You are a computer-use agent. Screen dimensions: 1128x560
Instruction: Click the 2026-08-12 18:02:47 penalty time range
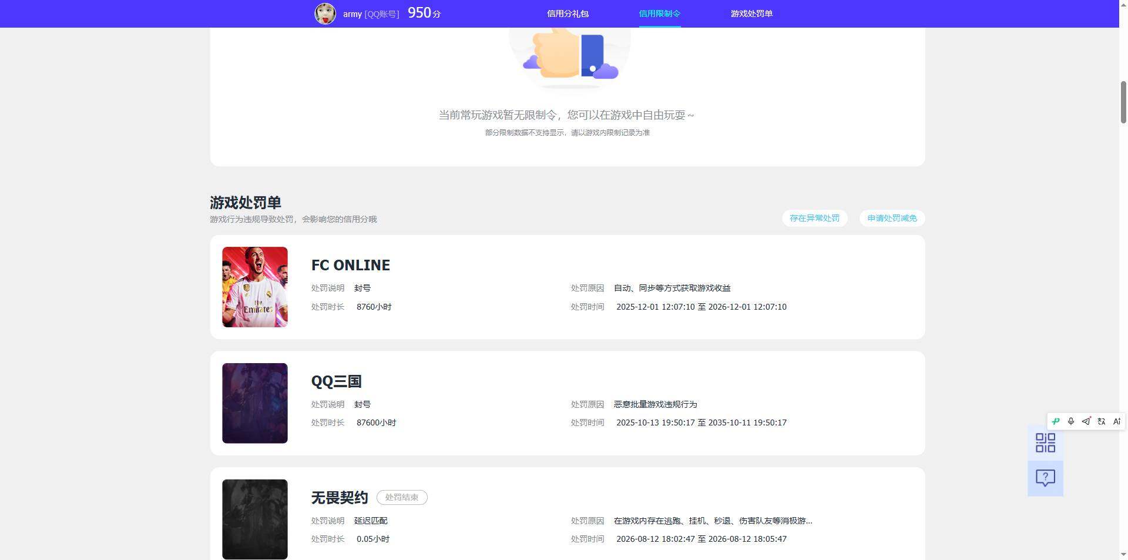701,539
